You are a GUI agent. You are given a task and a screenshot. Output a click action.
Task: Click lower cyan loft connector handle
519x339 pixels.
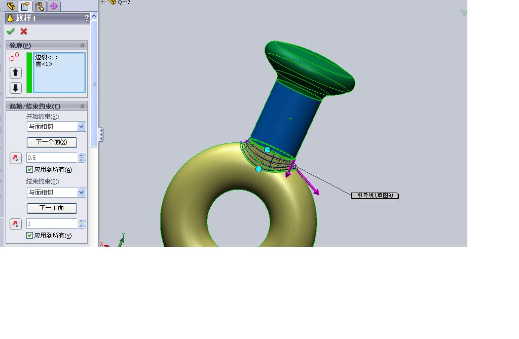tap(259, 169)
